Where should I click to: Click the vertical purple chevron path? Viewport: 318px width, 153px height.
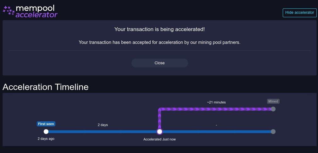[159, 119]
